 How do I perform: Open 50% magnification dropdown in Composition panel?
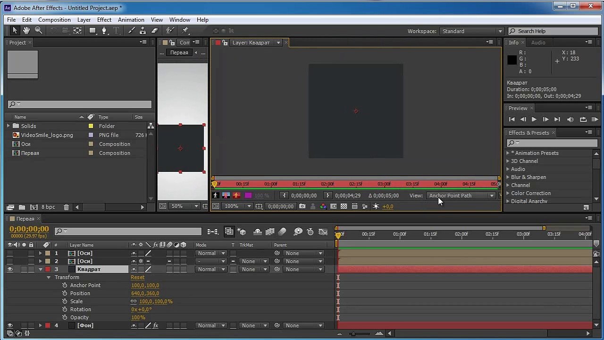point(185,206)
